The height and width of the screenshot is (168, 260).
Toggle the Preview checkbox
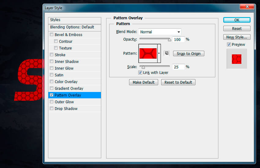pyautogui.click(x=229, y=44)
